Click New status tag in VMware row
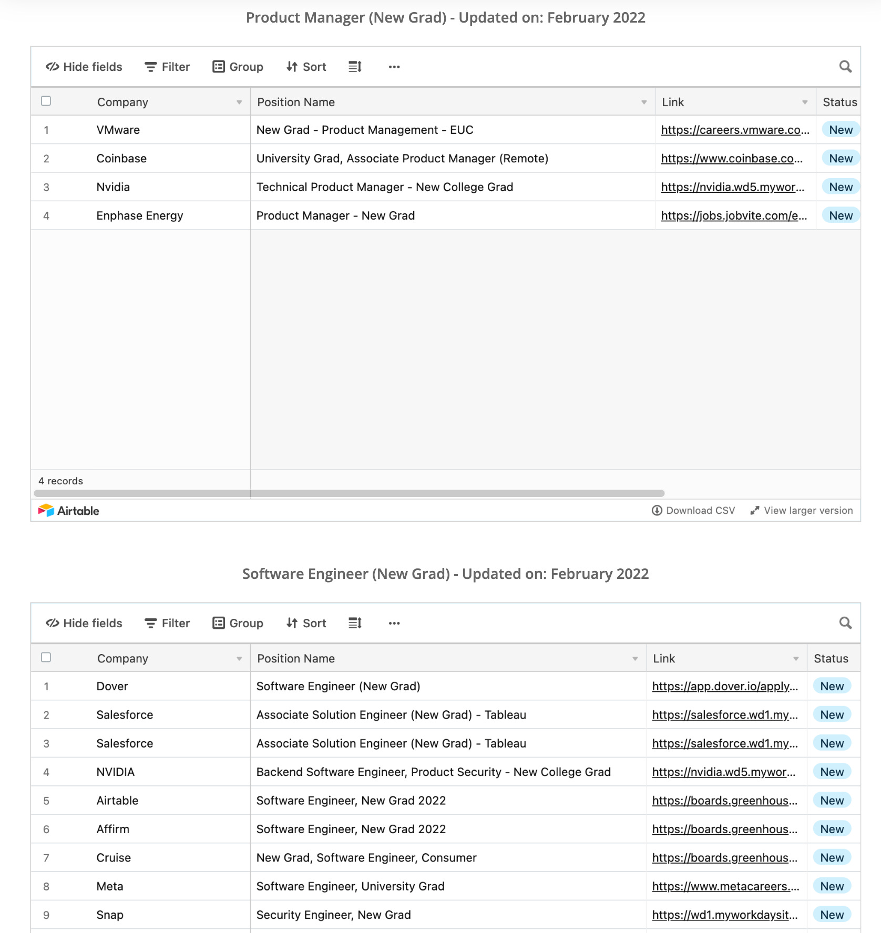Viewport: 881px width, 933px height. pos(841,130)
